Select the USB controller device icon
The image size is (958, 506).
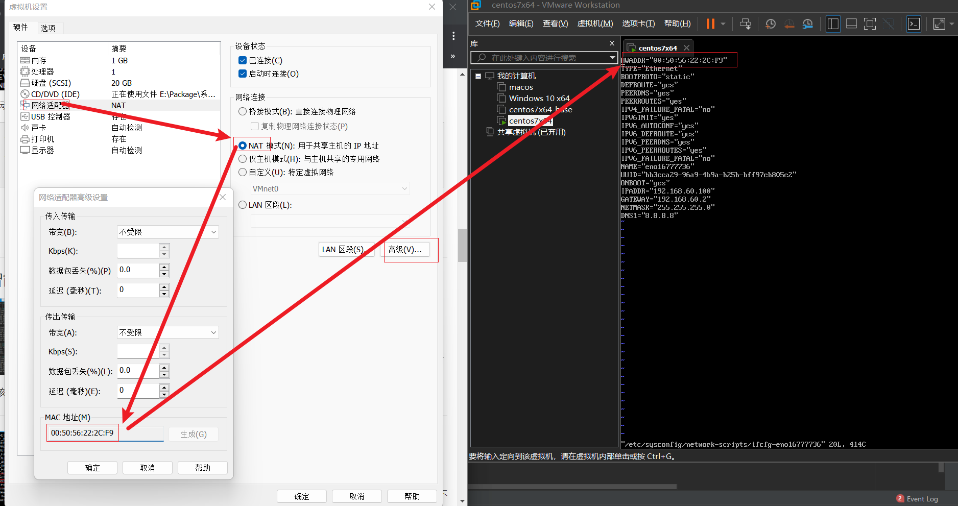coord(25,116)
